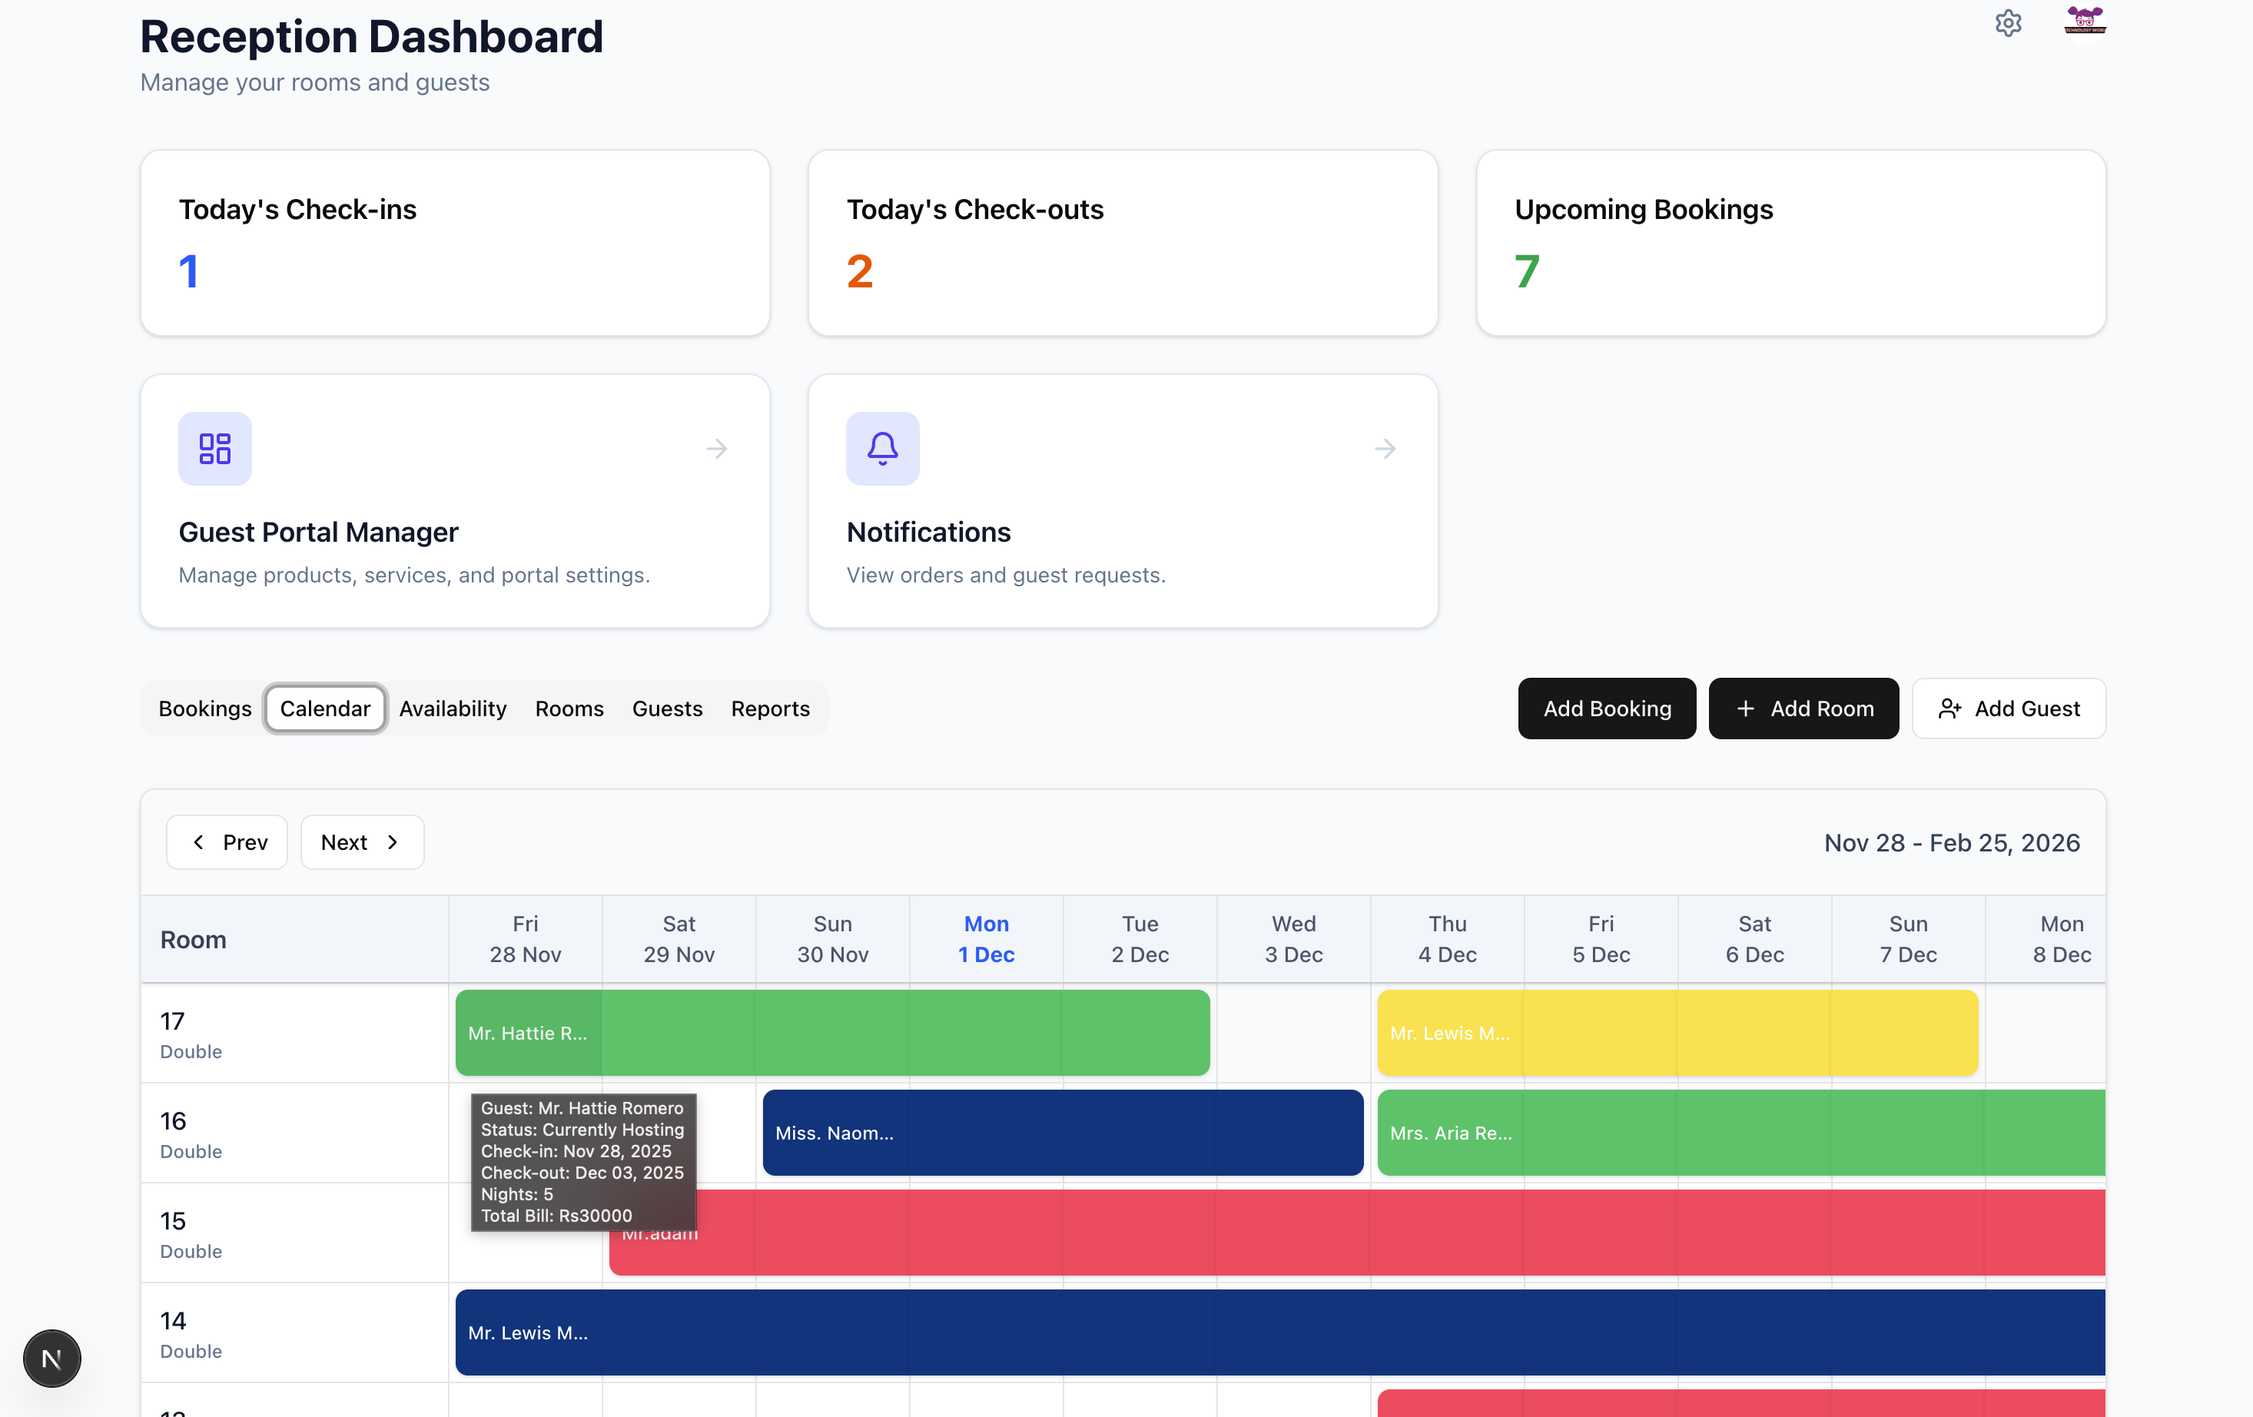Switch to the Availability tab
The width and height of the screenshot is (2253, 1417).
453,708
